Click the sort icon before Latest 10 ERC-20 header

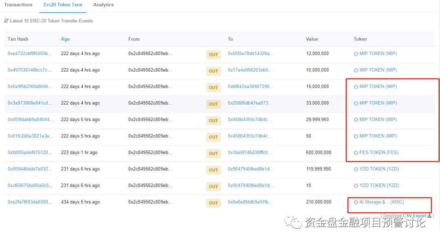click(x=6, y=21)
